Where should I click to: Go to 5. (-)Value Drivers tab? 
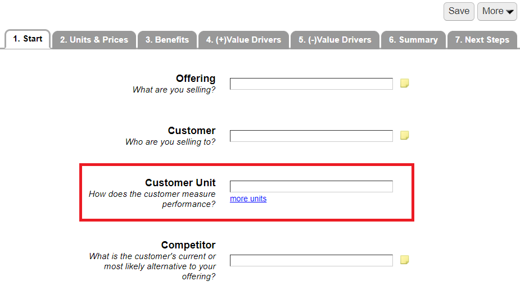[x=335, y=40]
